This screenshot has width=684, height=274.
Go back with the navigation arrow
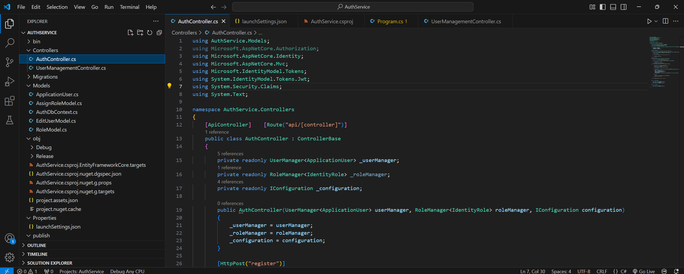point(213,7)
